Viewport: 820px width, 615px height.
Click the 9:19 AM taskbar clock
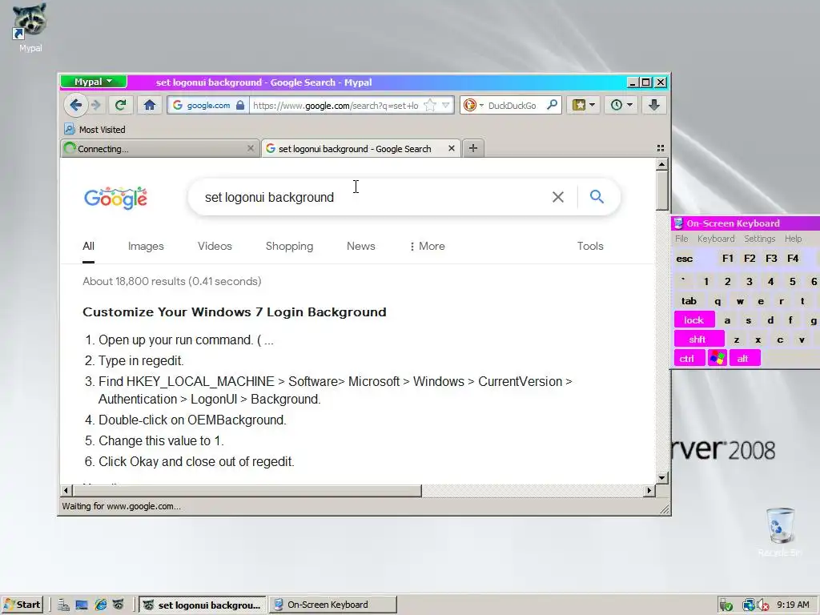point(793,605)
